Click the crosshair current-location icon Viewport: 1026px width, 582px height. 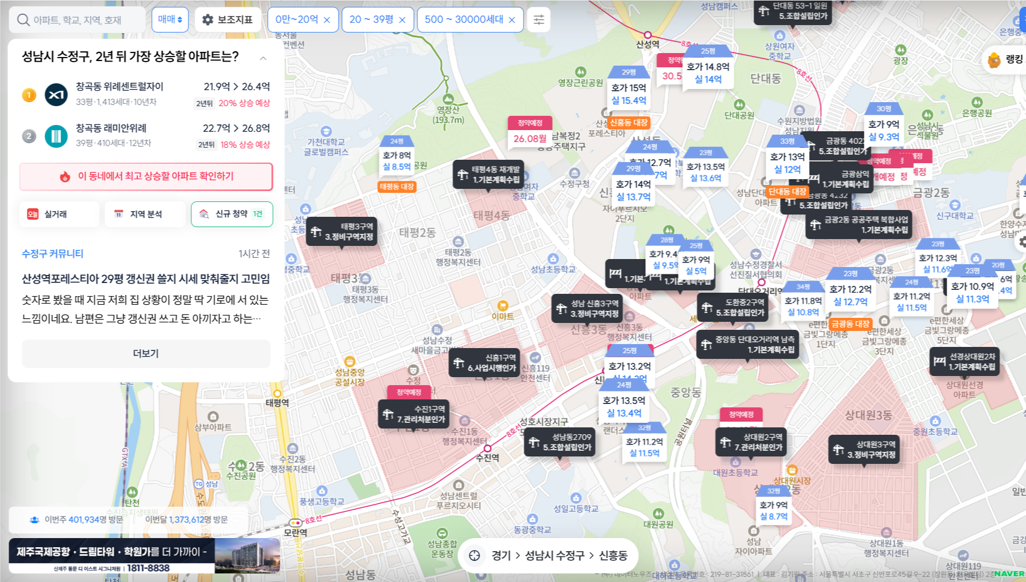pyautogui.click(x=474, y=555)
